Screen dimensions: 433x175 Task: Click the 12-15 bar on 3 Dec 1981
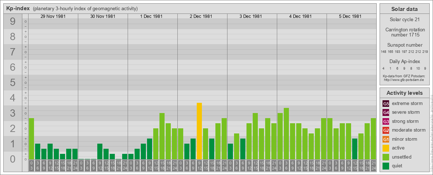pos(255,136)
